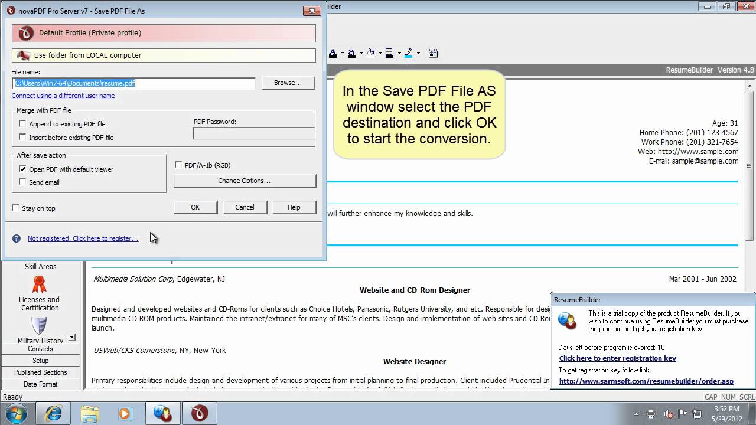Enable PDF/A-1b (RGB) checkbox
The height and width of the screenshot is (425, 756).
click(x=178, y=165)
